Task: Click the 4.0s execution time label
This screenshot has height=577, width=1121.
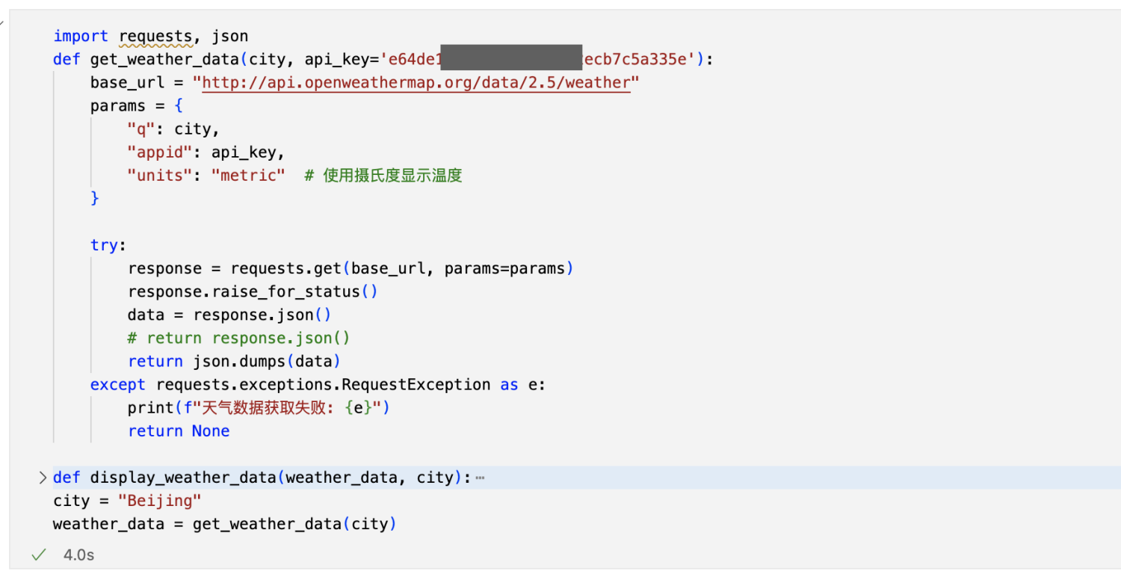Action: point(79,555)
